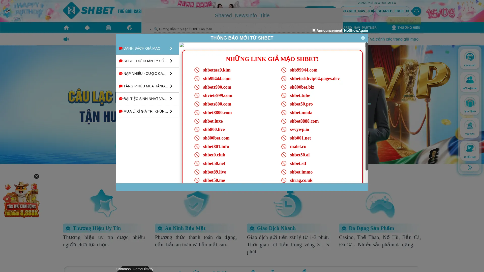The width and height of the screenshot is (484, 272).
Task: Select Danh Sách Giả Mạo tab
Action: click(x=147, y=48)
